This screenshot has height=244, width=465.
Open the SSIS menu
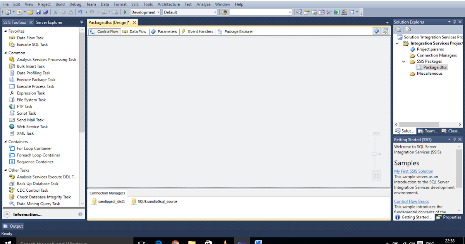[x=135, y=4]
